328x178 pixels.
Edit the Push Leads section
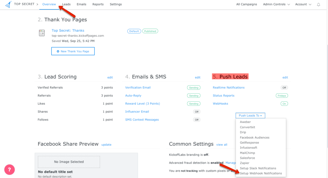tap(285, 77)
